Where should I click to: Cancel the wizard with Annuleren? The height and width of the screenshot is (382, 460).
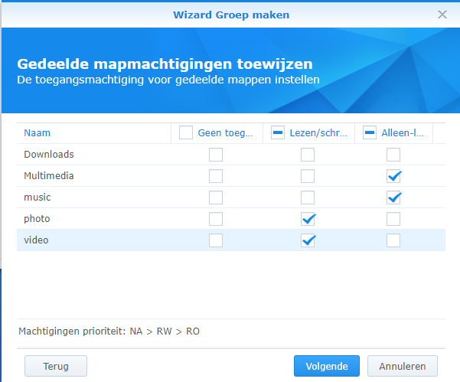(402, 366)
